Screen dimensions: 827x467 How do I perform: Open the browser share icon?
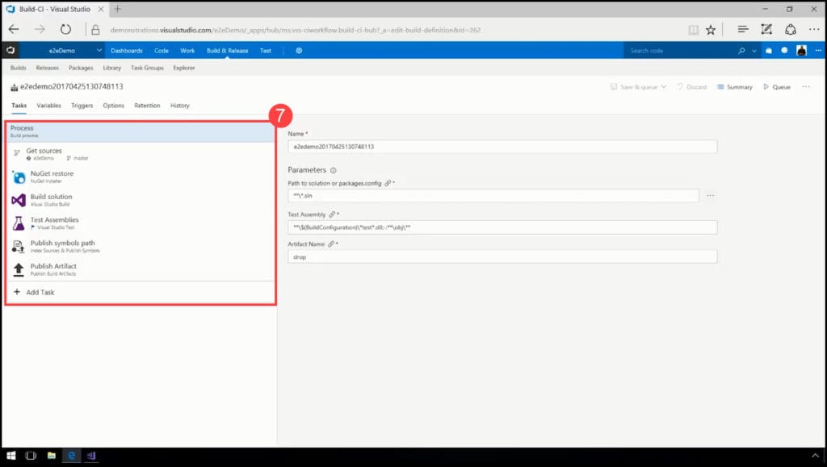[x=790, y=30]
